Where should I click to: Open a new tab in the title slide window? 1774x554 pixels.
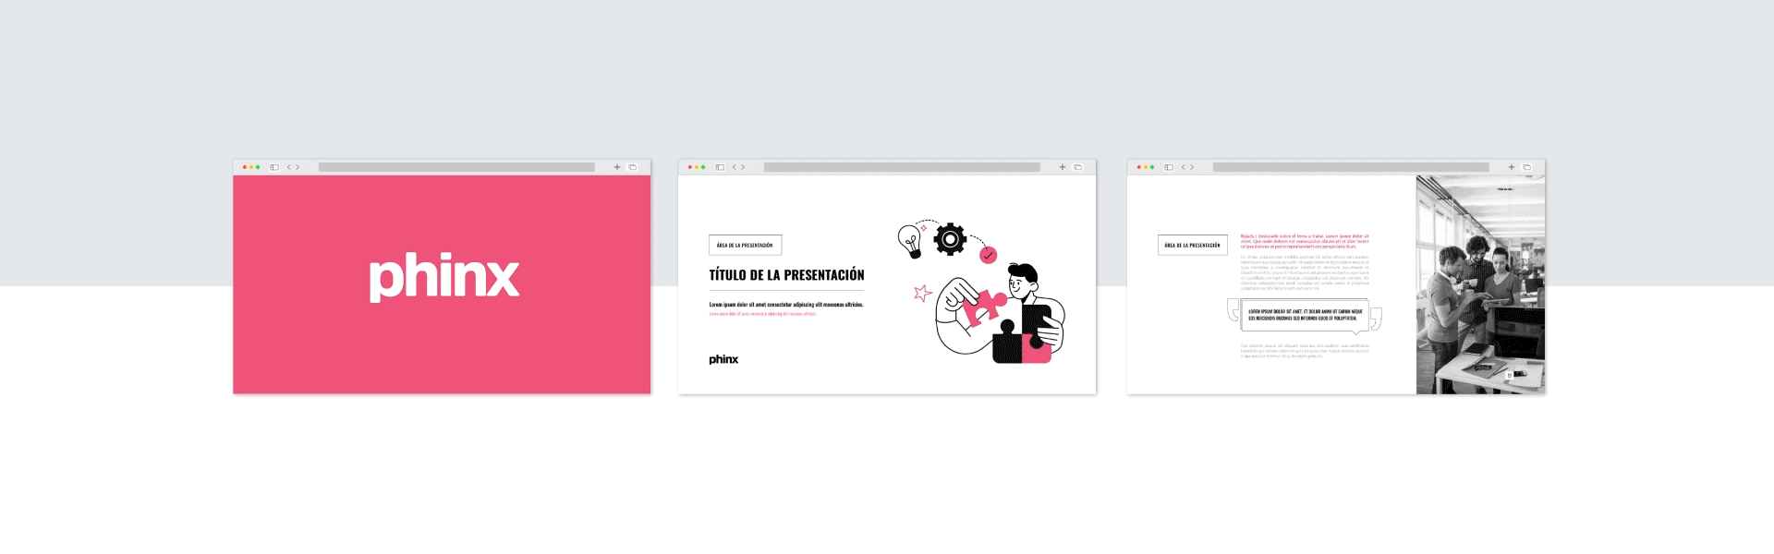click(x=1063, y=167)
